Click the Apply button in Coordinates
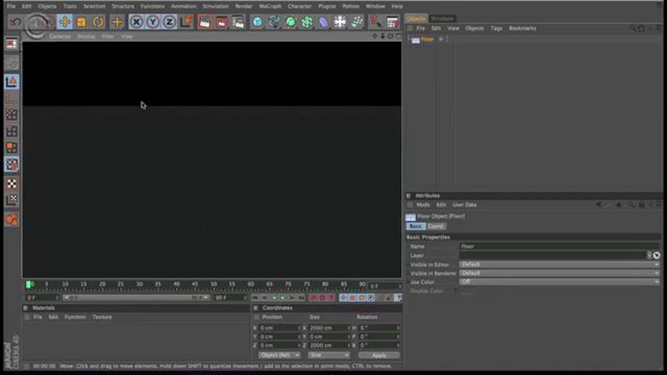This screenshot has height=375, width=667. [379, 355]
